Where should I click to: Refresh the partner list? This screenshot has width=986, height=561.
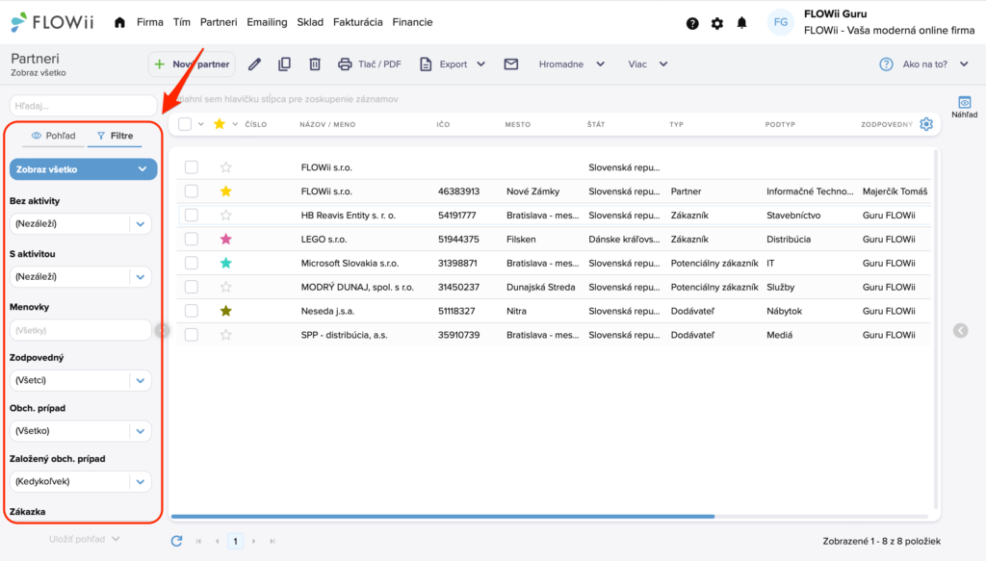(177, 541)
